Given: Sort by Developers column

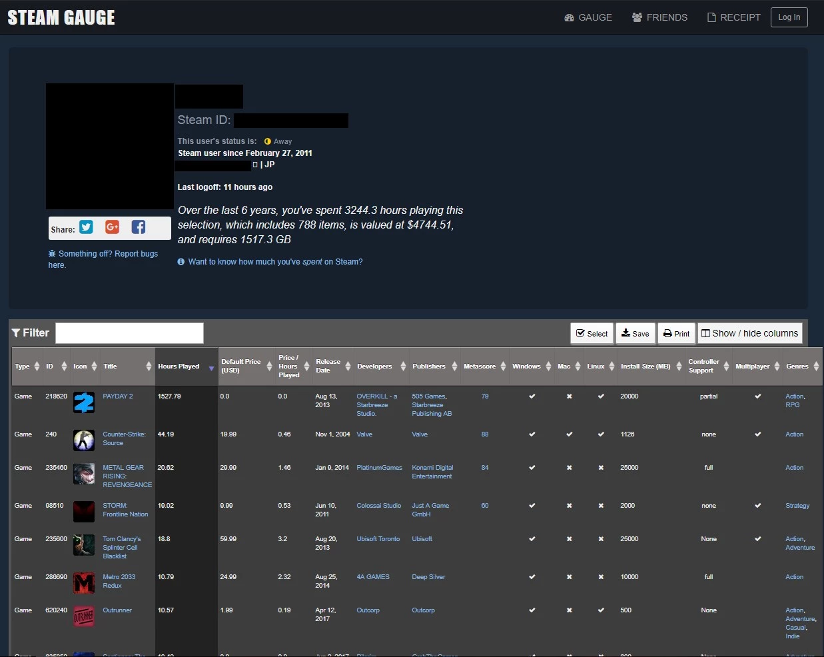Looking at the screenshot, I should pyautogui.click(x=381, y=366).
